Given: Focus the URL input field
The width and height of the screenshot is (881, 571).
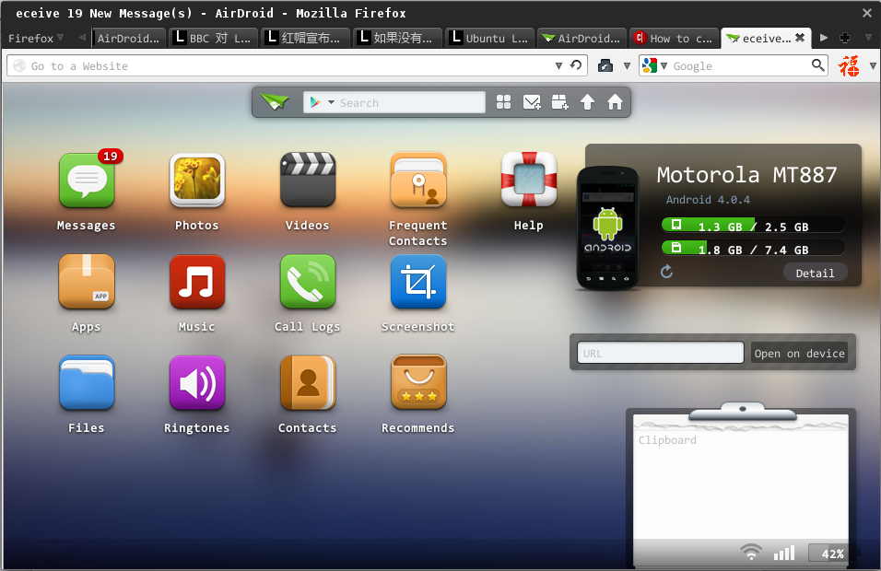Looking at the screenshot, I should point(660,353).
